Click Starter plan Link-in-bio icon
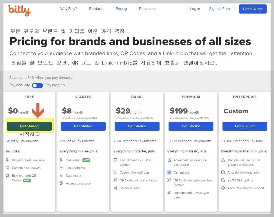Image resolution: width=274 pixels, height=217 pixels. pyautogui.click(x=61, y=160)
